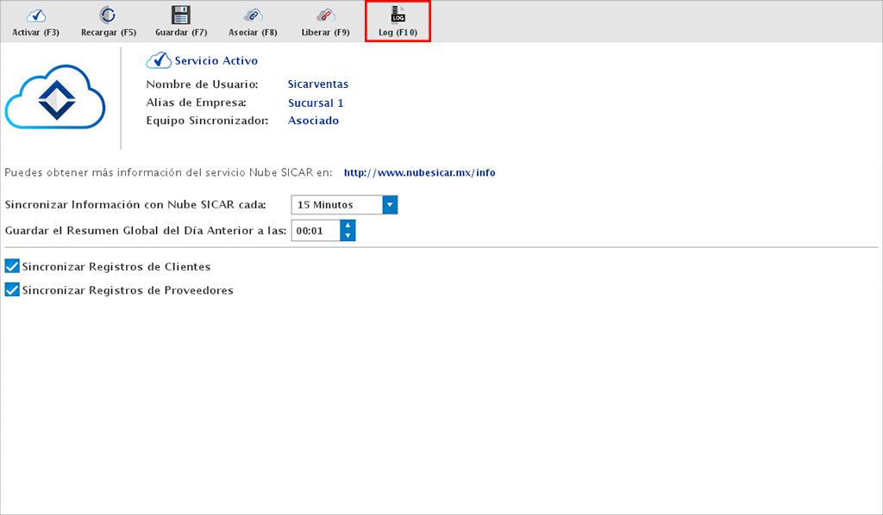This screenshot has width=883, height=515.
Task: Expand the sync interval dropdown arrow
Action: (x=390, y=205)
